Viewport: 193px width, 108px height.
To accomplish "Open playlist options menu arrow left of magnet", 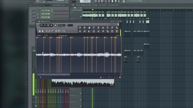I will pos(71,5).
